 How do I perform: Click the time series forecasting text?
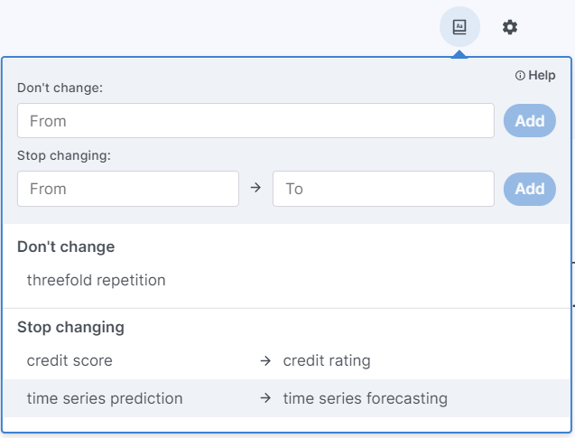(366, 398)
